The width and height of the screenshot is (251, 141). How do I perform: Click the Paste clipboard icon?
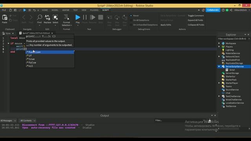click(4, 18)
